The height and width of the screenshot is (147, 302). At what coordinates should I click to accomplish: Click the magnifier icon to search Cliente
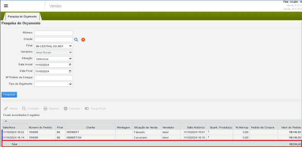click(x=76, y=40)
